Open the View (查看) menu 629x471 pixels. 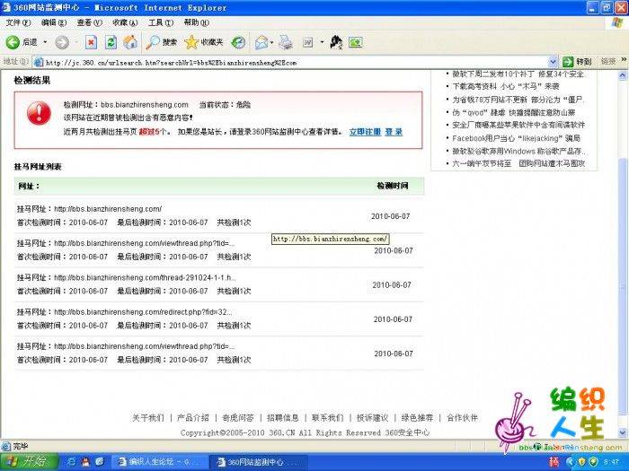[x=90, y=22]
